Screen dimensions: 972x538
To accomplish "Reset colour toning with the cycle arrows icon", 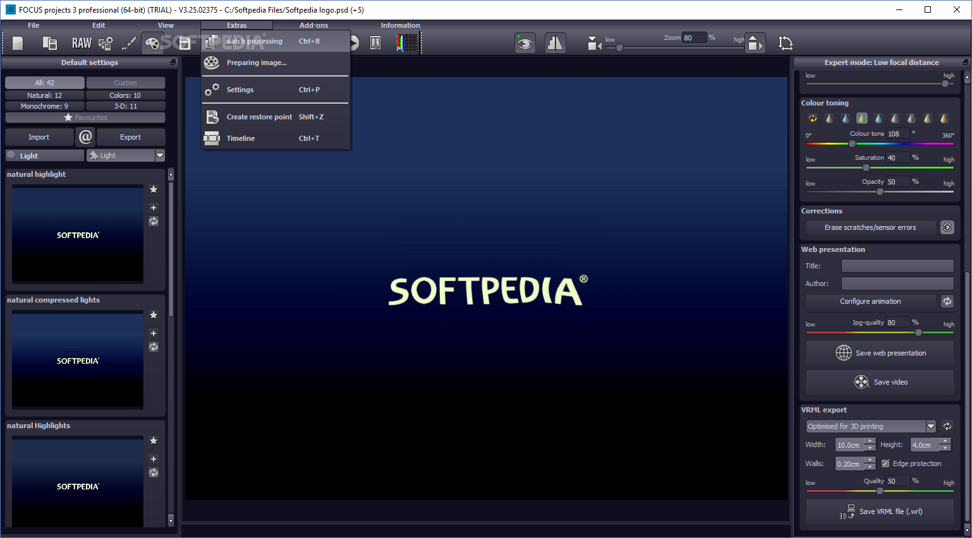I will [x=813, y=118].
